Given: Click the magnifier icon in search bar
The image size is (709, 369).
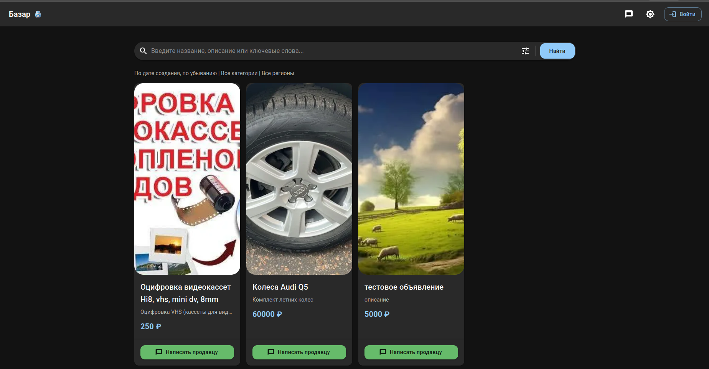Looking at the screenshot, I should 143,51.
